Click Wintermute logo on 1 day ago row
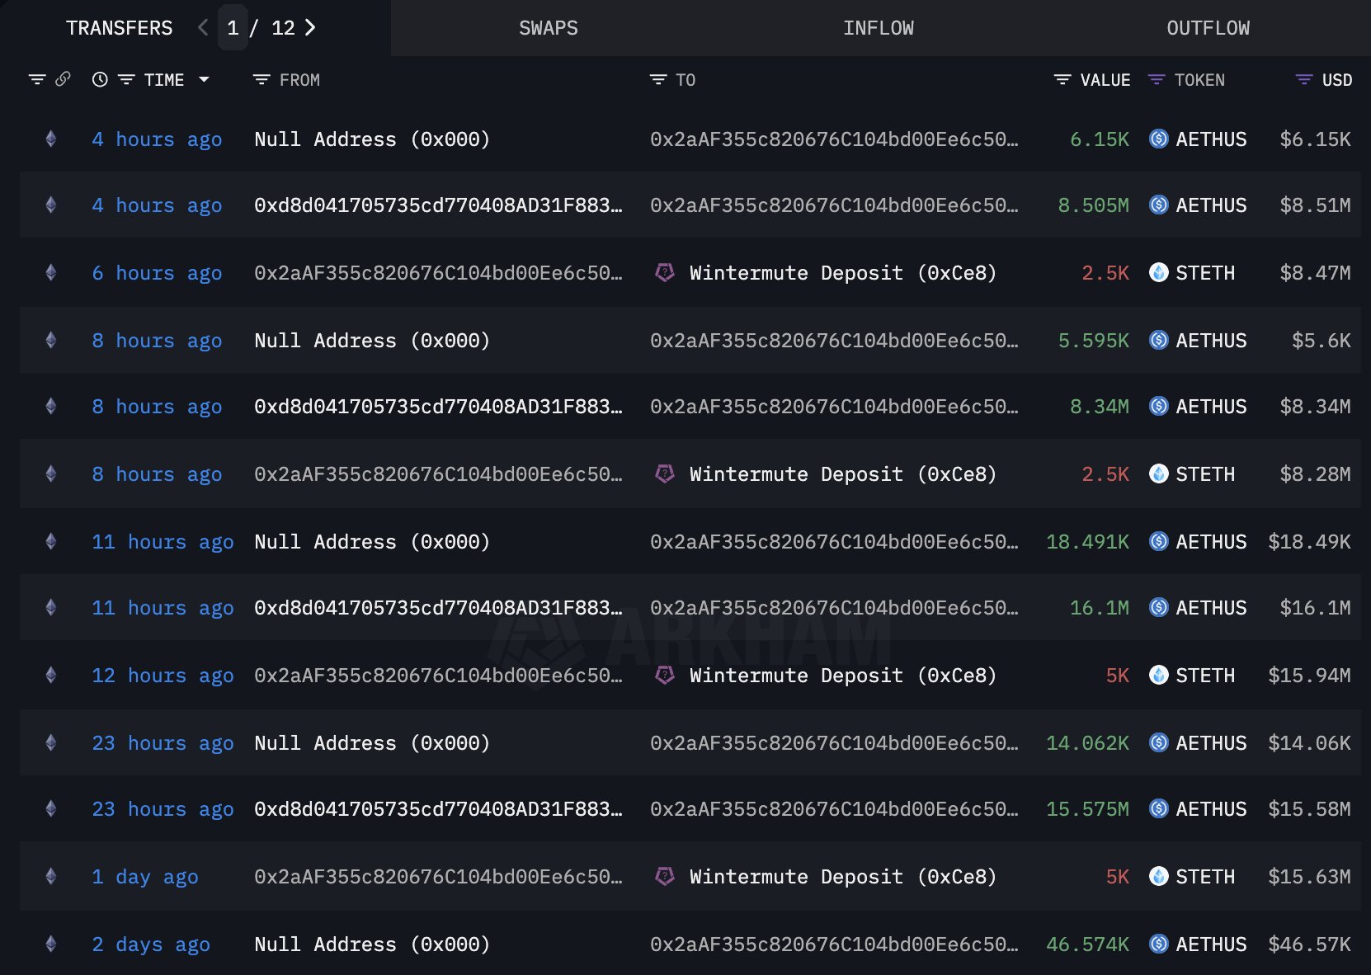 pyautogui.click(x=665, y=876)
